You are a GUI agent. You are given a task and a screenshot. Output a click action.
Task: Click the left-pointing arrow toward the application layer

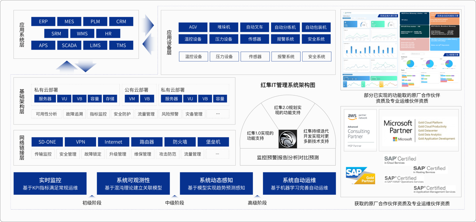click(148, 45)
